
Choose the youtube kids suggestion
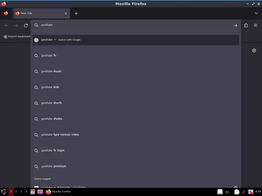pyautogui.click(x=136, y=87)
